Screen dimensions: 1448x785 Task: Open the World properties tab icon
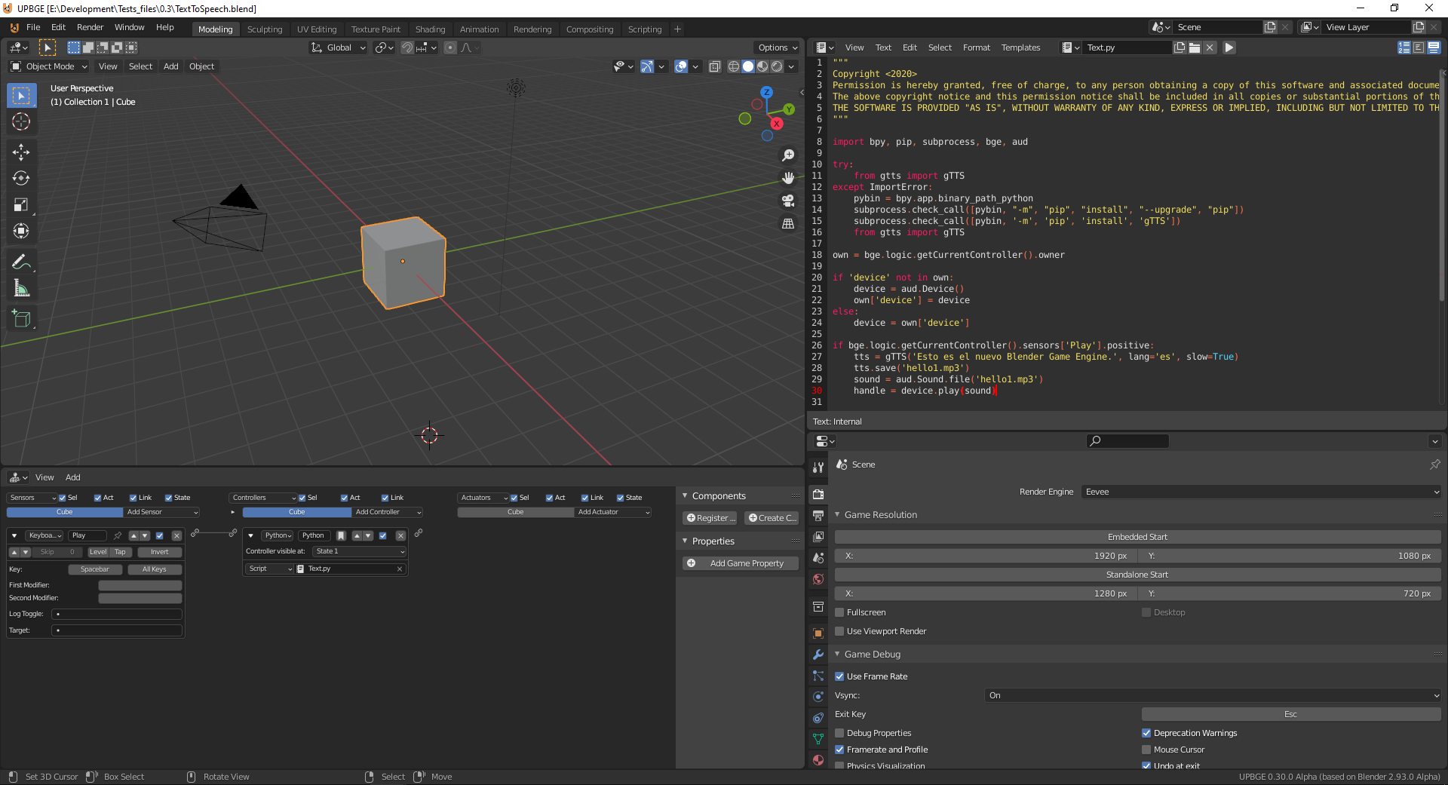pos(818,579)
